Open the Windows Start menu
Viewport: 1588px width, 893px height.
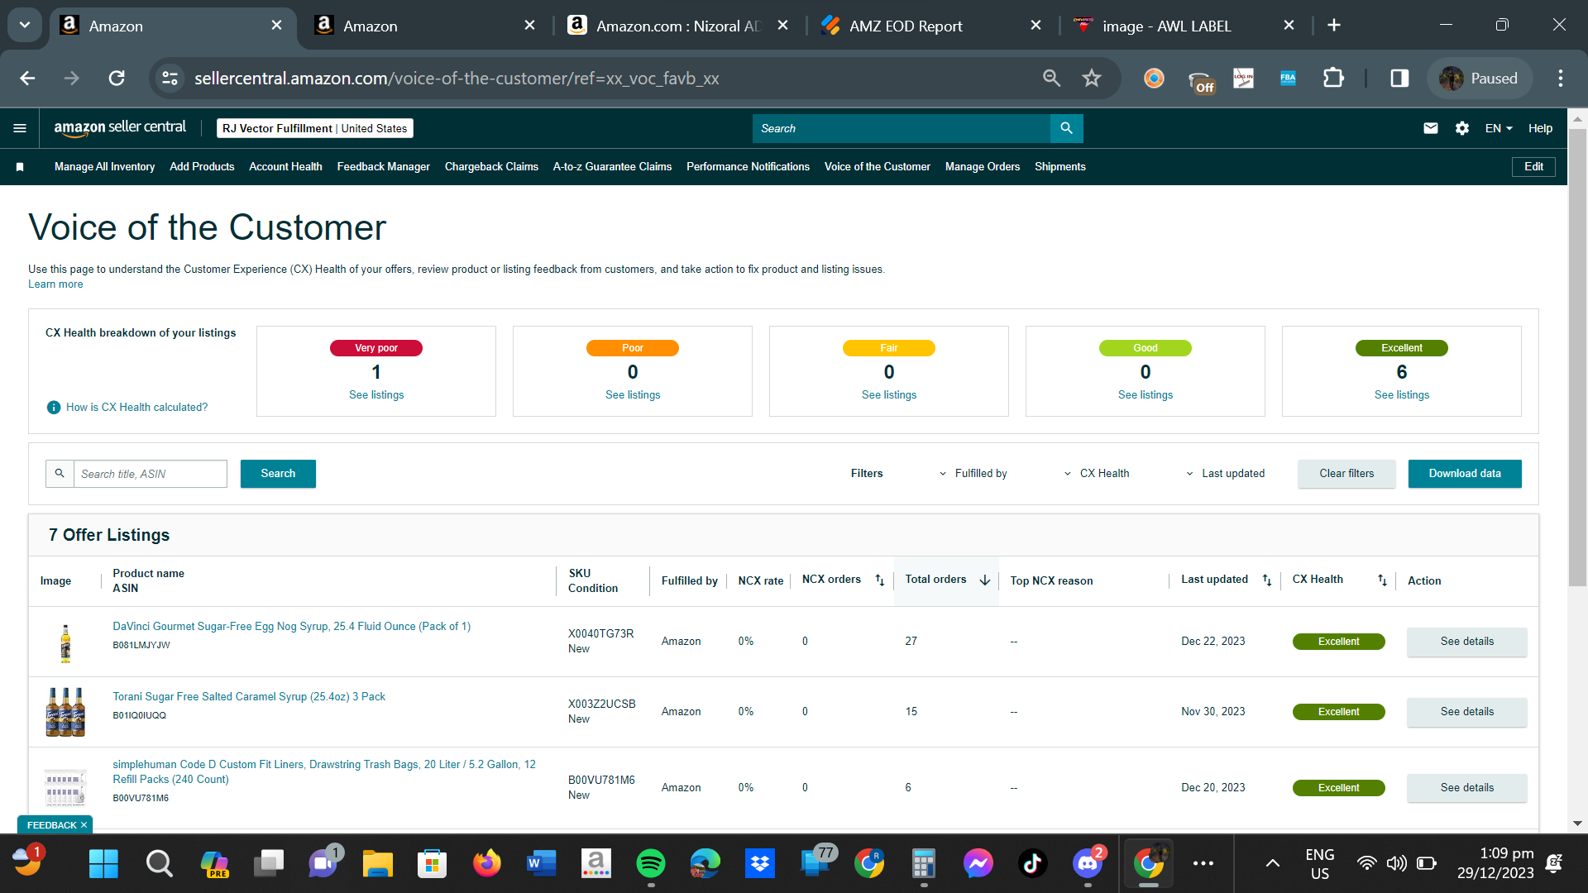point(103,864)
